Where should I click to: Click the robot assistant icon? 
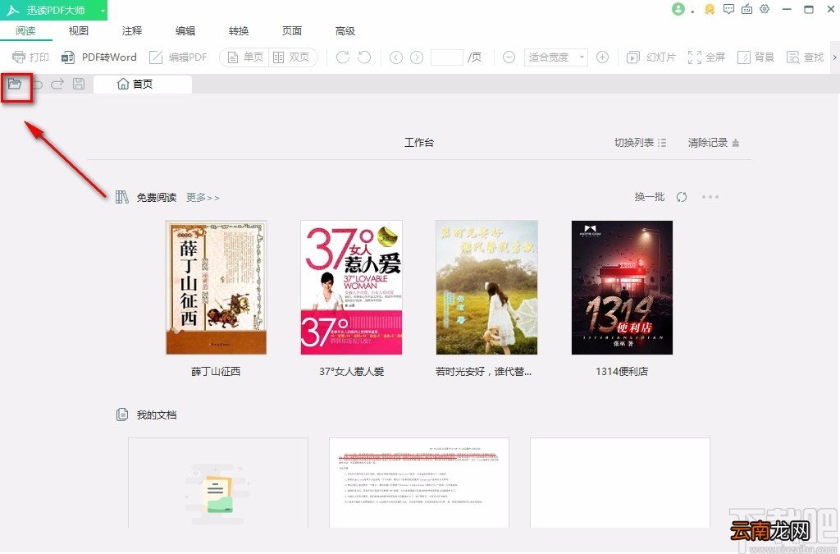tap(746, 9)
